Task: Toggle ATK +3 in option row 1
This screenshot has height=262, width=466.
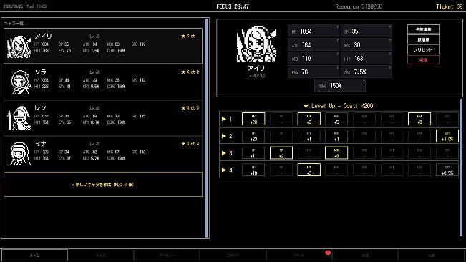Action: pyautogui.click(x=309, y=119)
